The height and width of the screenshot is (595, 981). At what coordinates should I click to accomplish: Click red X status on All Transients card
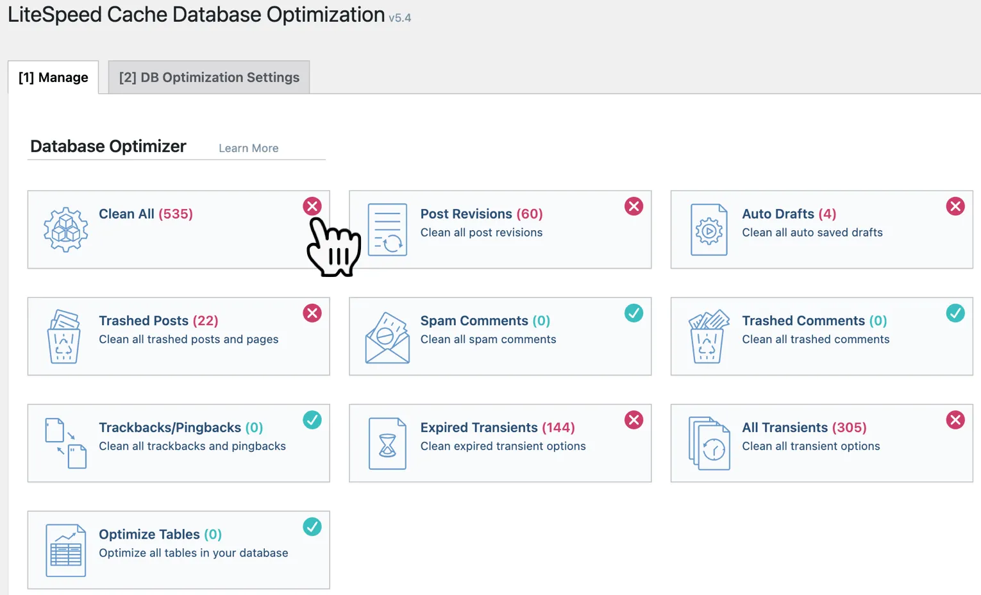click(x=955, y=420)
